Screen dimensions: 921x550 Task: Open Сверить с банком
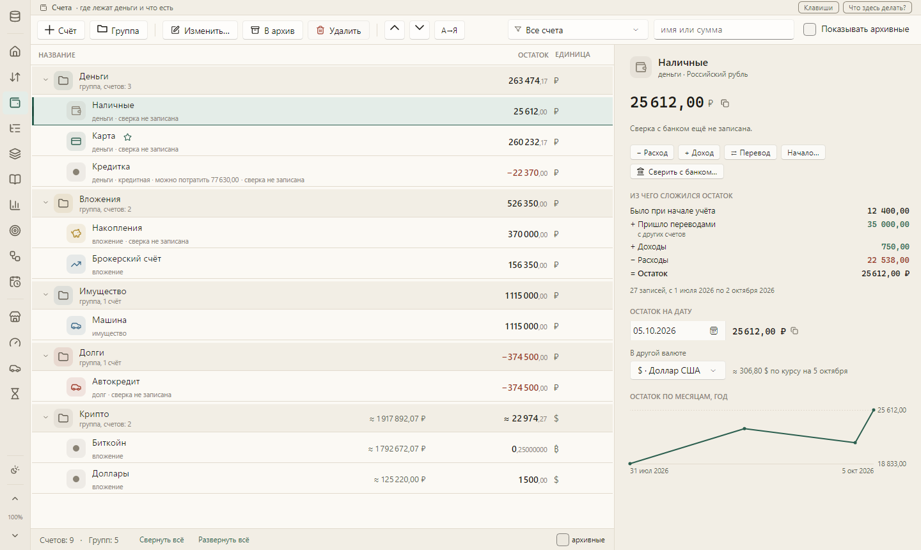677,172
